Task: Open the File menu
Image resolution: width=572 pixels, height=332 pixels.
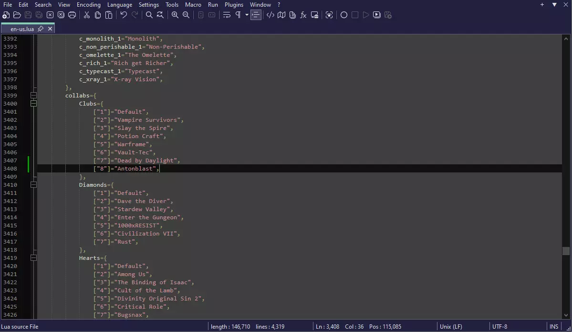Action: pyautogui.click(x=8, y=5)
